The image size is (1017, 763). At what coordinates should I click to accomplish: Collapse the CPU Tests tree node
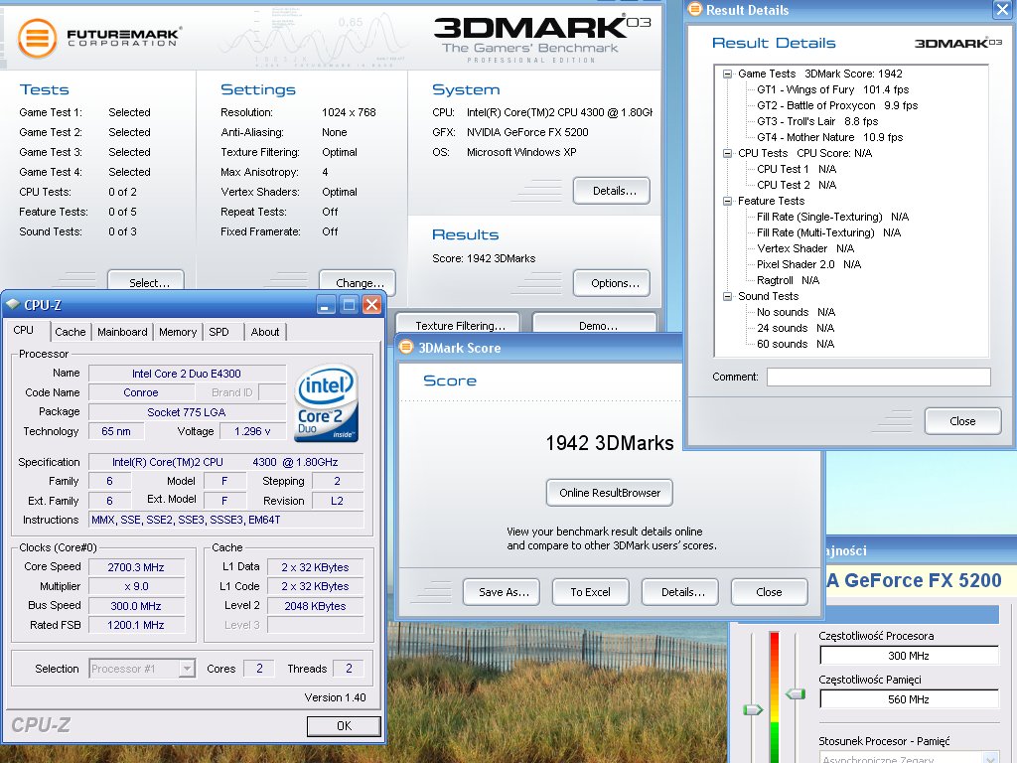tap(728, 153)
